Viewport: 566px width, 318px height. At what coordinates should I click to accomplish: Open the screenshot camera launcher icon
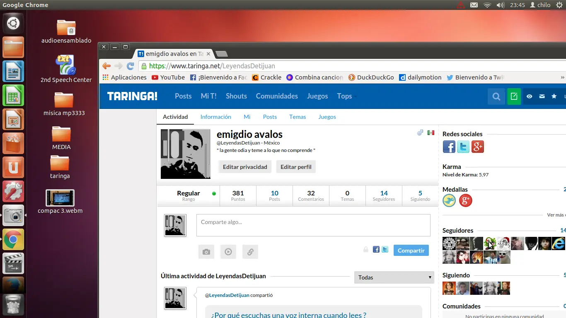click(x=13, y=215)
